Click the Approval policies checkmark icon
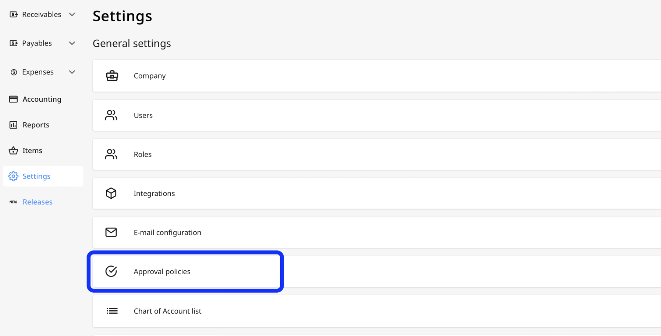 111,271
